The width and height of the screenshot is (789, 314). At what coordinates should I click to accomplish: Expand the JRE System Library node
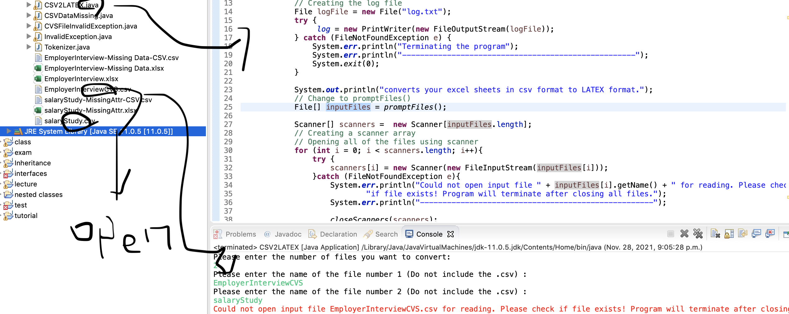(x=9, y=131)
